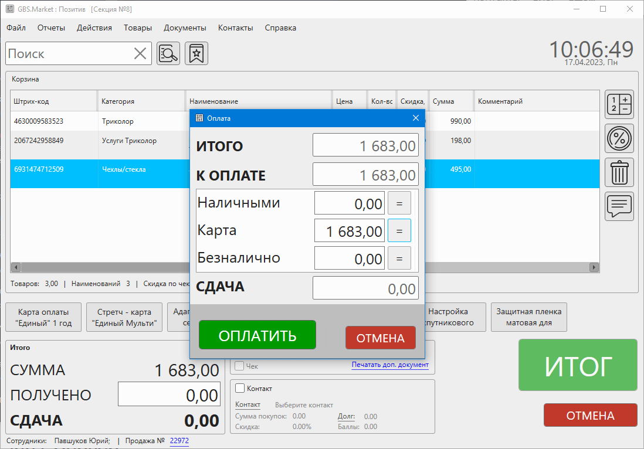Image resolution: width=644 pixels, height=449 pixels.
Task: Open the Справка menu
Action: coord(280,28)
